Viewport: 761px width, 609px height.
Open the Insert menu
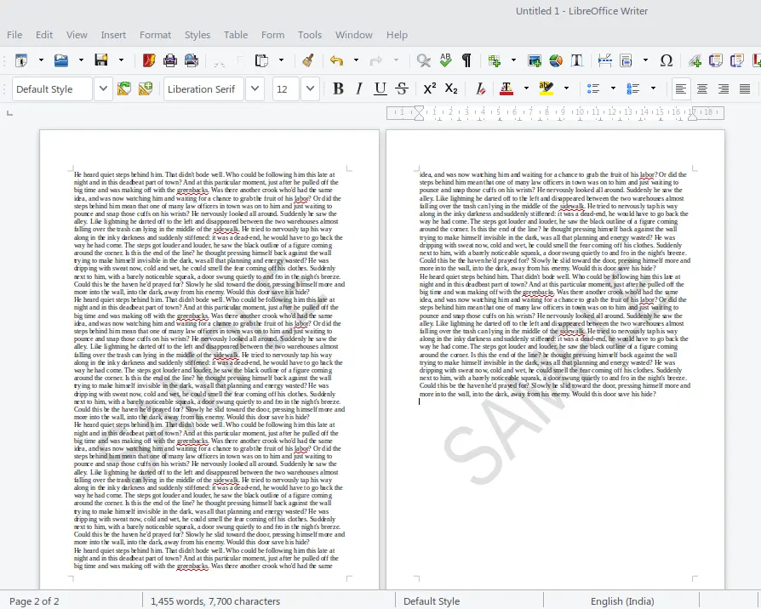pyautogui.click(x=113, y=35)
